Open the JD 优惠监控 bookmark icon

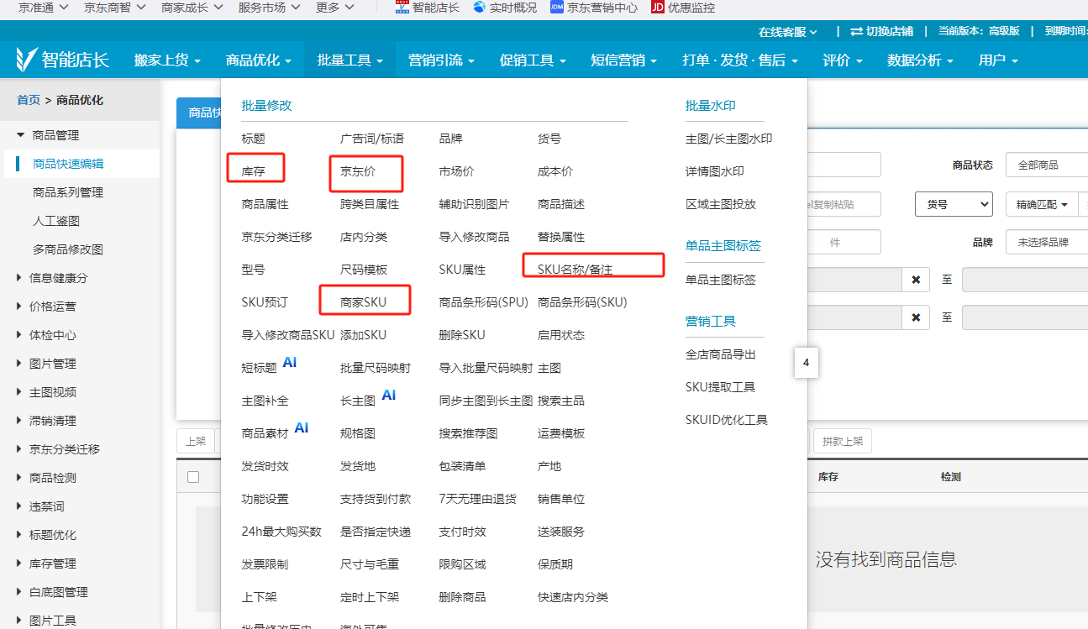pos(658,8)
